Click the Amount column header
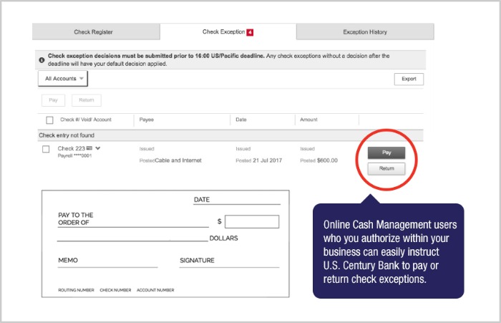 [308, 120]
